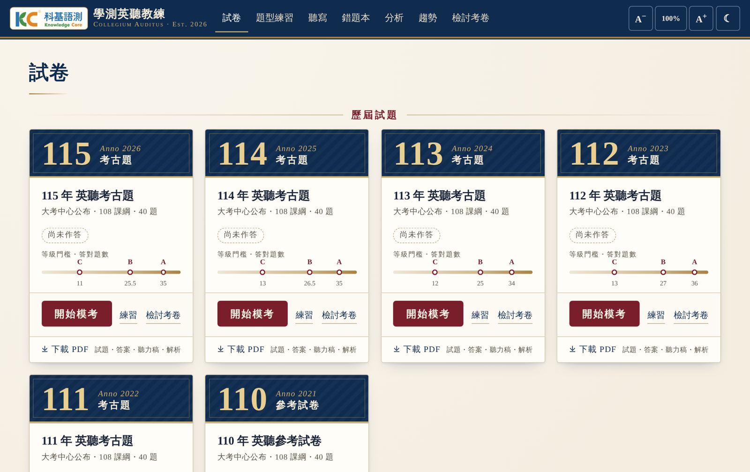Switch to the 聽寫 tab
Viewport: 750px width, 472px height.
pos(317,18)
